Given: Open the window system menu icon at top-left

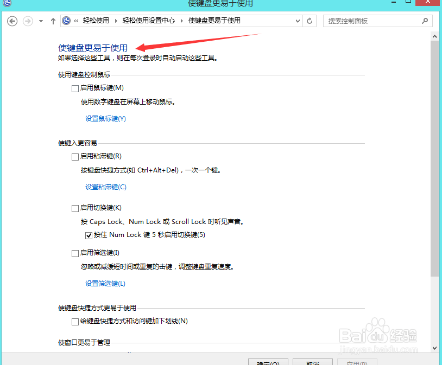Looking at the screenshot, I should click(x=6, y=4).
